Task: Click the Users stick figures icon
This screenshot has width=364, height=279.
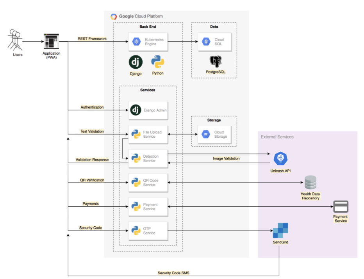Action: (x=16, y=40)
